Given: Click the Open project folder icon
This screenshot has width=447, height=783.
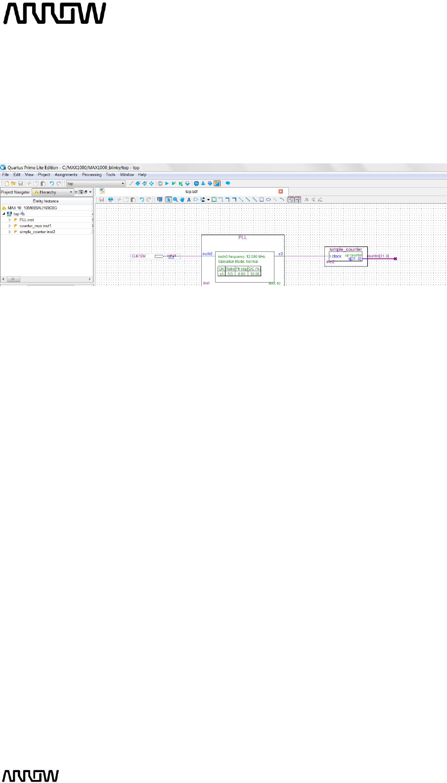Looking at the screenshot, I should [x=13, y=183].
